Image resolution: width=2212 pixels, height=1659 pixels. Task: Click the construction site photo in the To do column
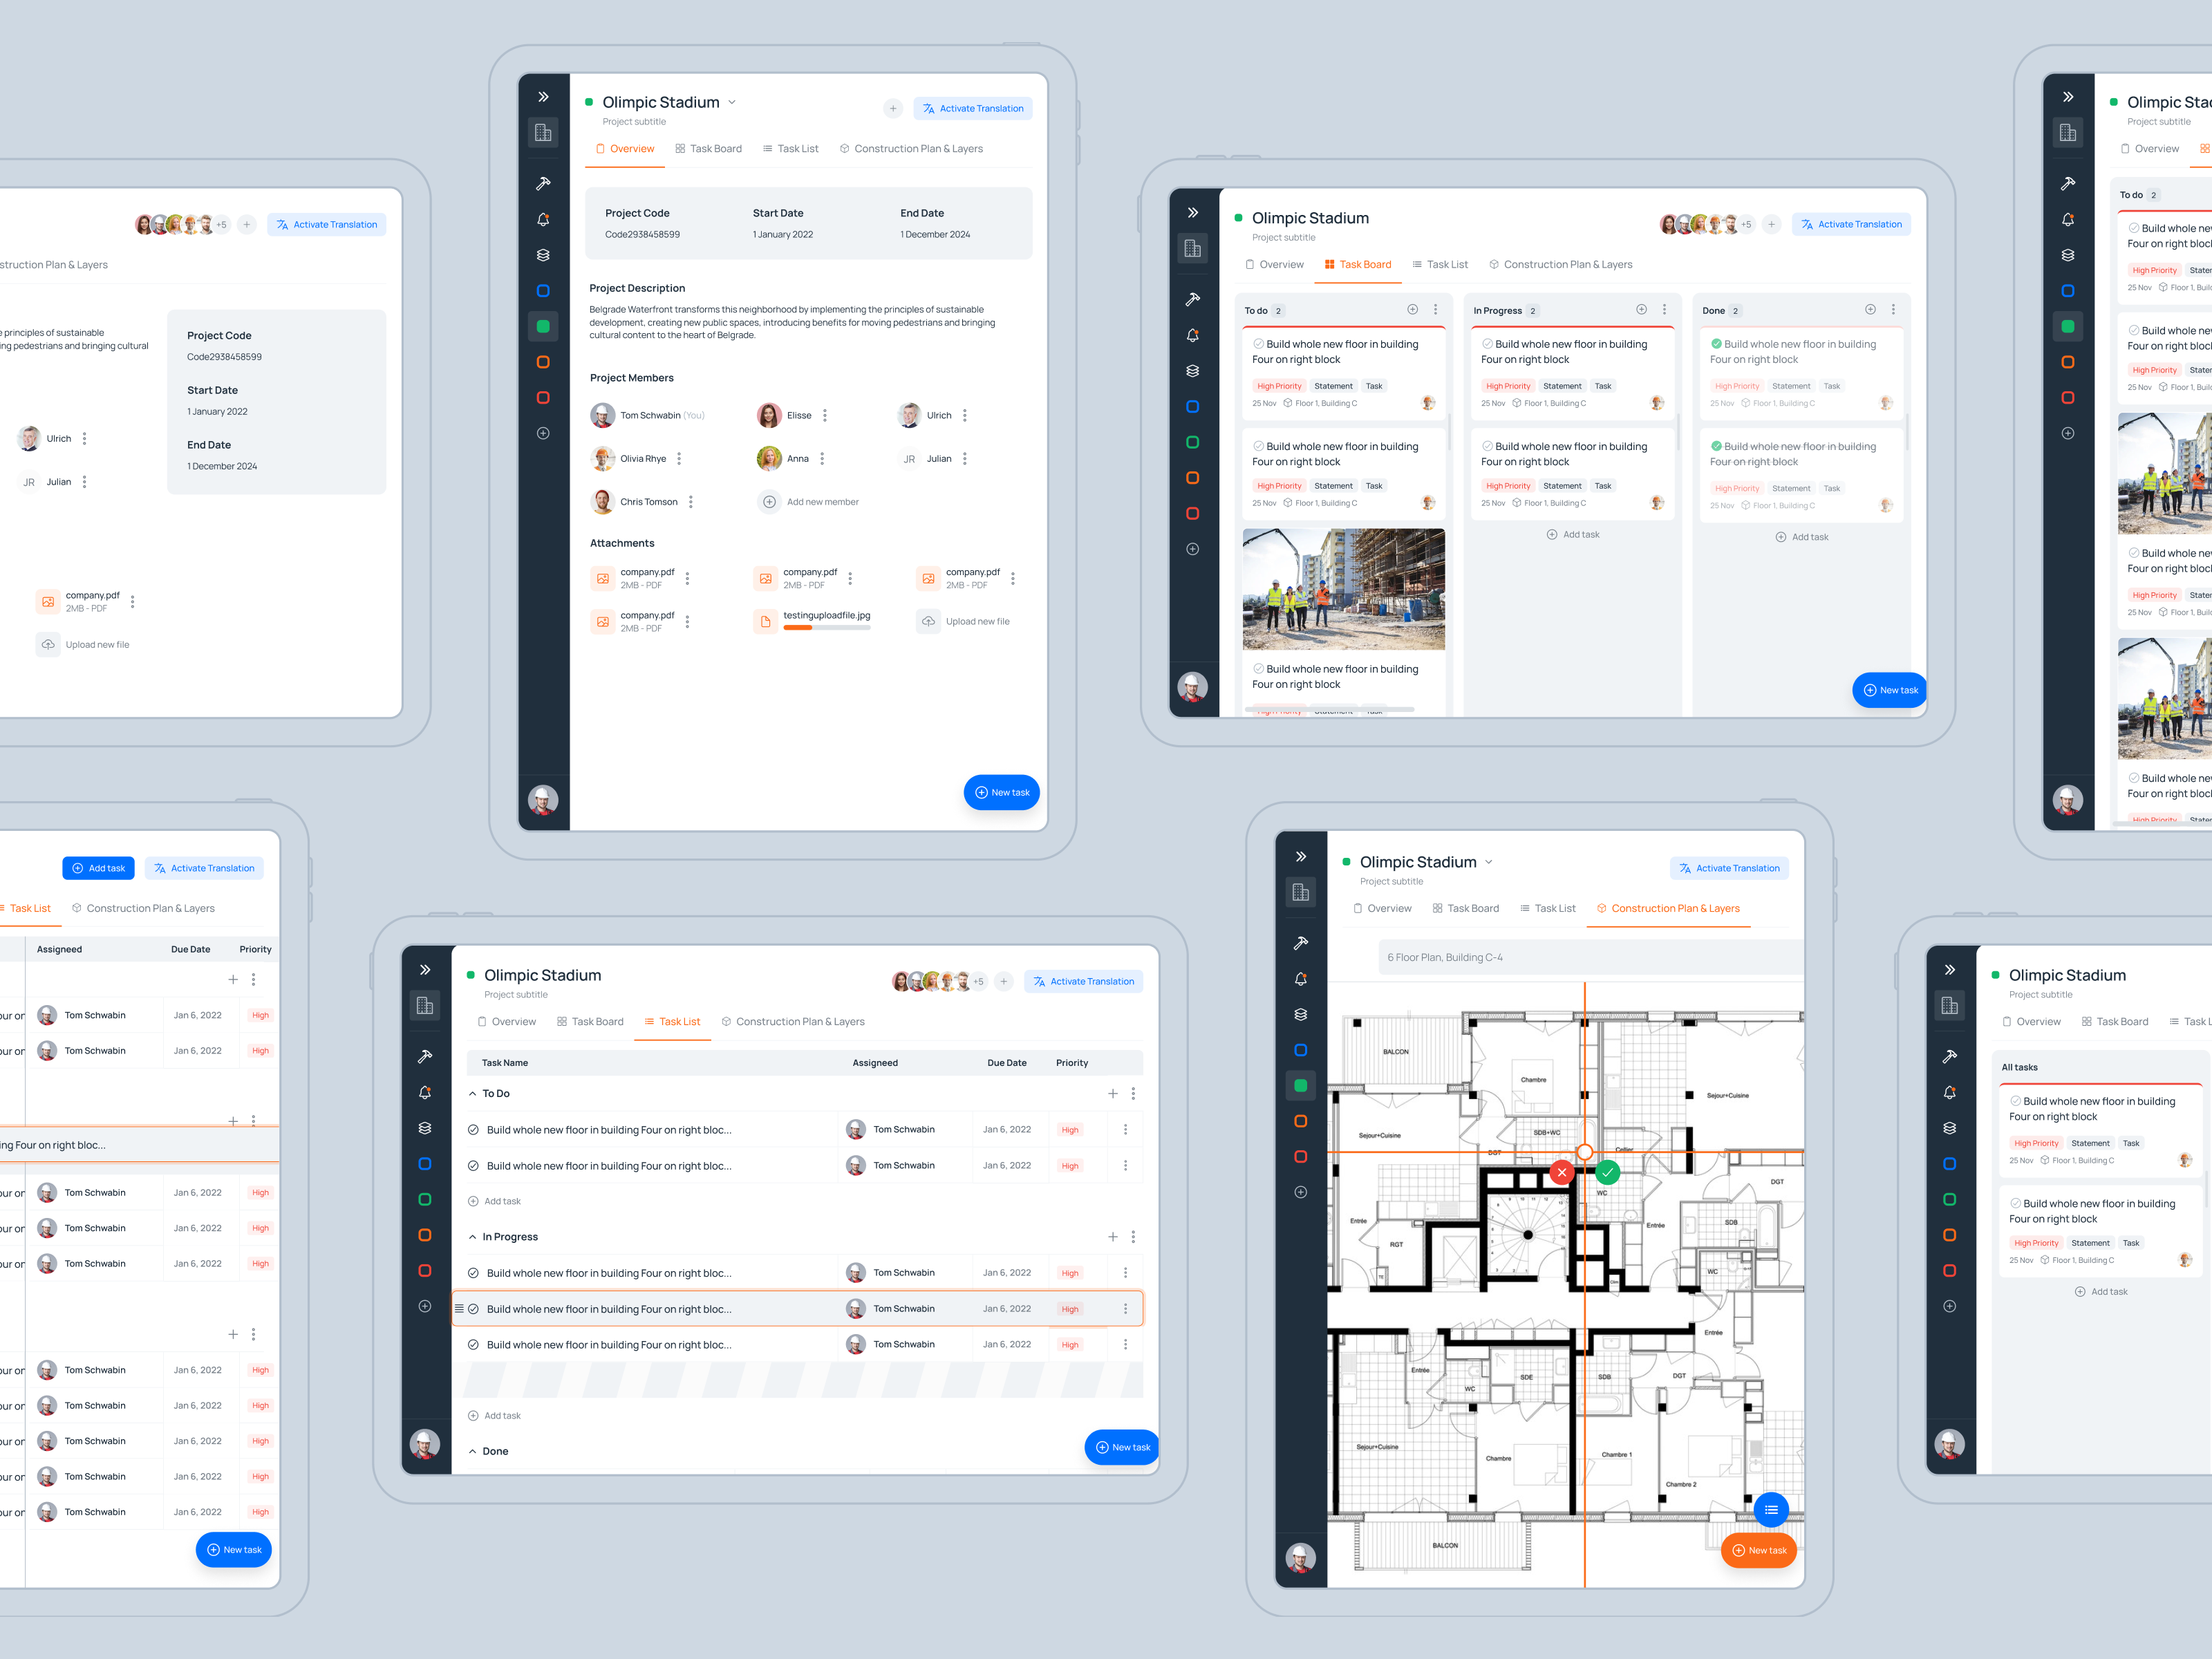point(1343,589)
